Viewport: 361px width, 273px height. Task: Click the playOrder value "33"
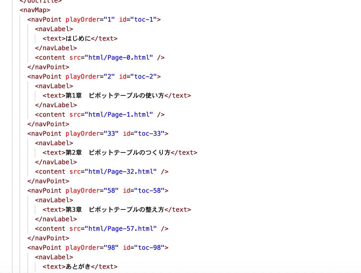(111, 134)
